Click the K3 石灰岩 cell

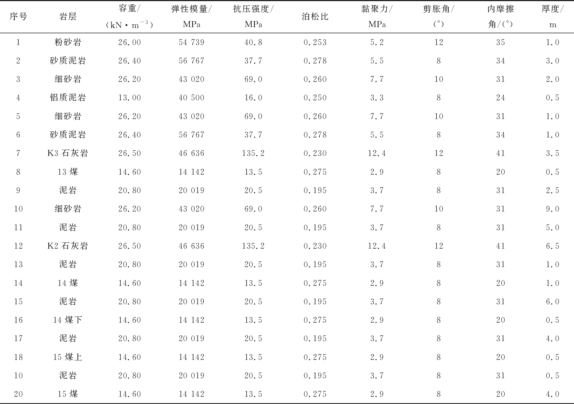[68, 153]
